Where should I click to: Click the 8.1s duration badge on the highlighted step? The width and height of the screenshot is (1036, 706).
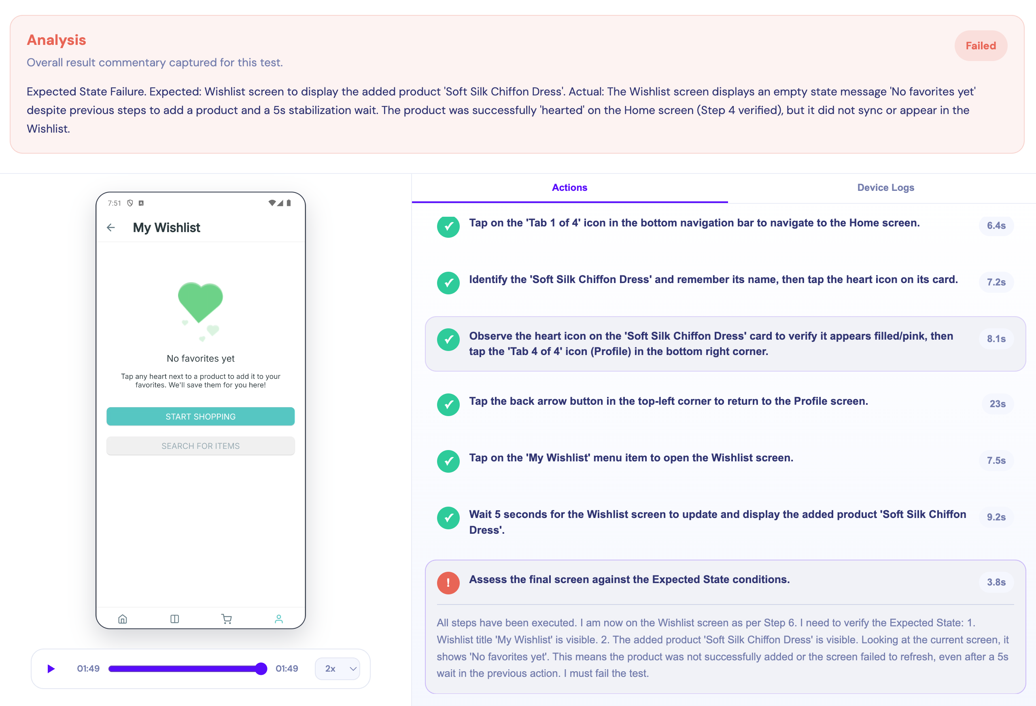997,338
